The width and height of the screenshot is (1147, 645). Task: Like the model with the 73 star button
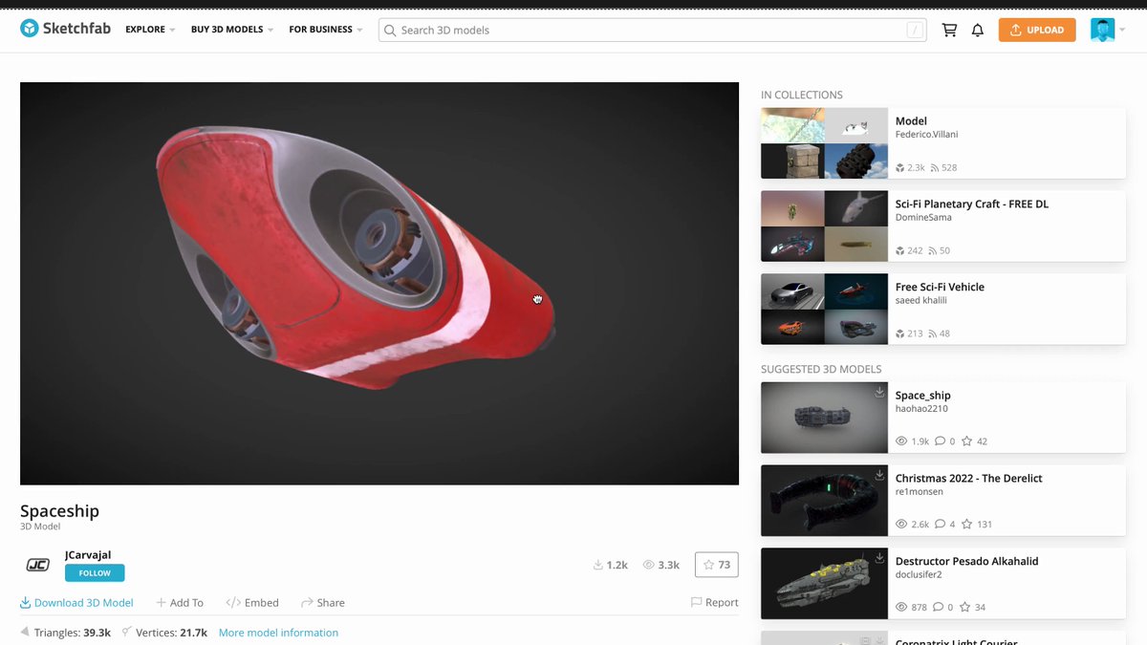coord(717,565)
